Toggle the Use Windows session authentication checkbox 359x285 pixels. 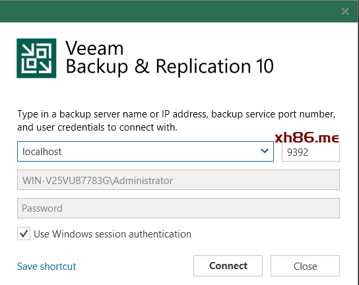(x=24, y=234)
